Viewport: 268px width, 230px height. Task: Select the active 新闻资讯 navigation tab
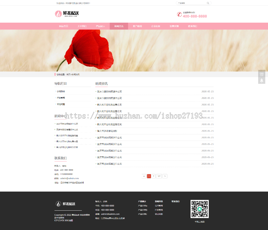(x=119, y=26)
